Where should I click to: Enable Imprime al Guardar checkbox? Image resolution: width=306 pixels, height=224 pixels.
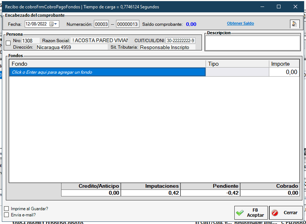pyautogui.click(x=7, y=209)
